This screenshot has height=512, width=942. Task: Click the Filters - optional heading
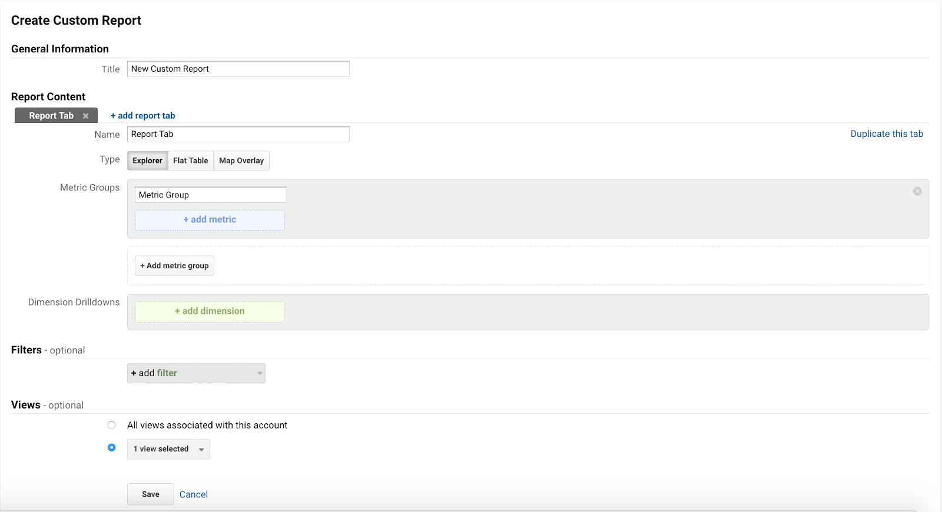48,350
